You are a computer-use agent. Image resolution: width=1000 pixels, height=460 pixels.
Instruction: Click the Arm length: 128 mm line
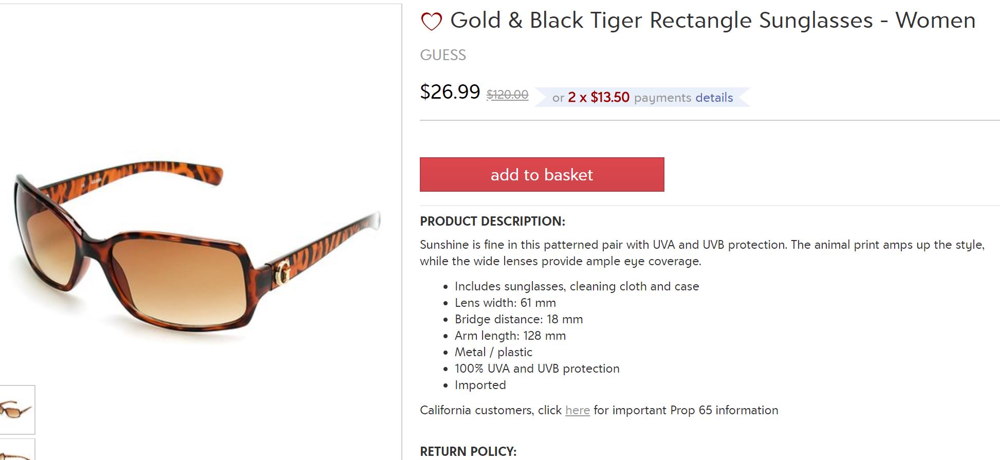pos(510,336)
